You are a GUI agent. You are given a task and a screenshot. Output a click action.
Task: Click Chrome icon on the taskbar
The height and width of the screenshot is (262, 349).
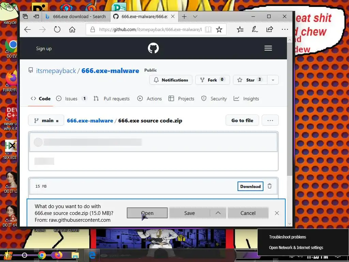(x=42, y=255)
